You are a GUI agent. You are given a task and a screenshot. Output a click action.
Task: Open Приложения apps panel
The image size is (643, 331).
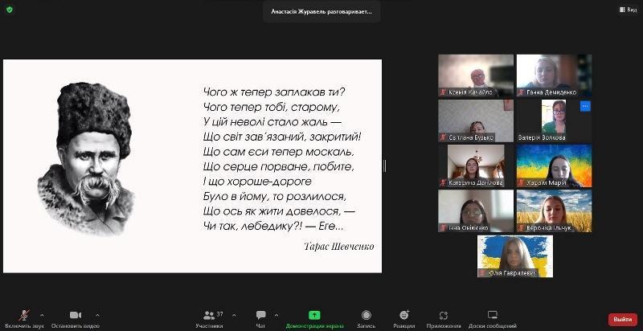pos(443,316)
